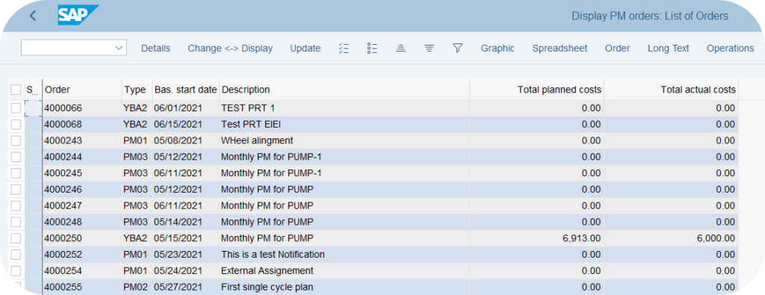The width and height of the screenshot is (765, 295).
Task: Toggle the select-all checkbox in header
Action: click(16, 90)
